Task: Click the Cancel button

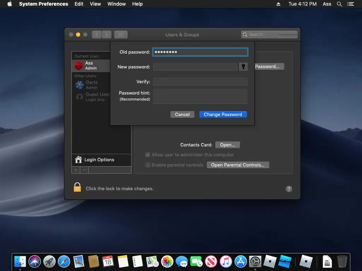Action: pyautogui.click(x=182, y=115)
